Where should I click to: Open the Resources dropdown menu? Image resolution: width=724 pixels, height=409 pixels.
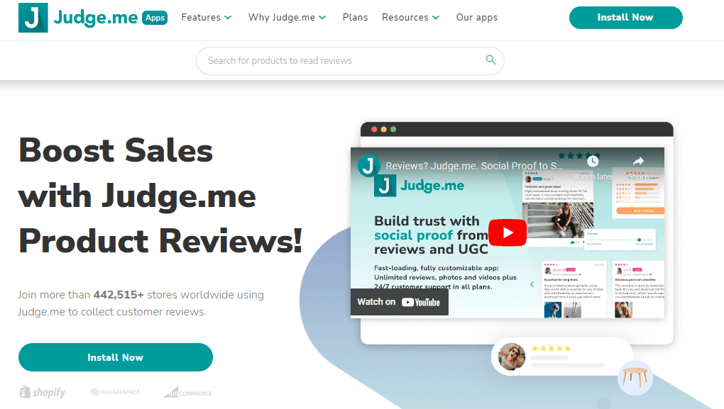coord(410,18)
